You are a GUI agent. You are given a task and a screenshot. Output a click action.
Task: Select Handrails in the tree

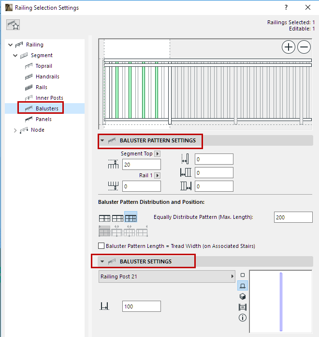[47, 77]
